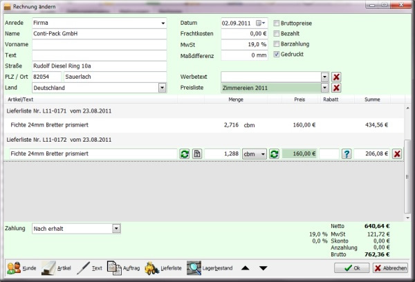
Task: Edit the quantity 1,288 field
Action: (x=222, y=153)
